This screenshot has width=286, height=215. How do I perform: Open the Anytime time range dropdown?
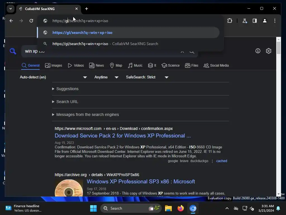(x=106, y=77)
